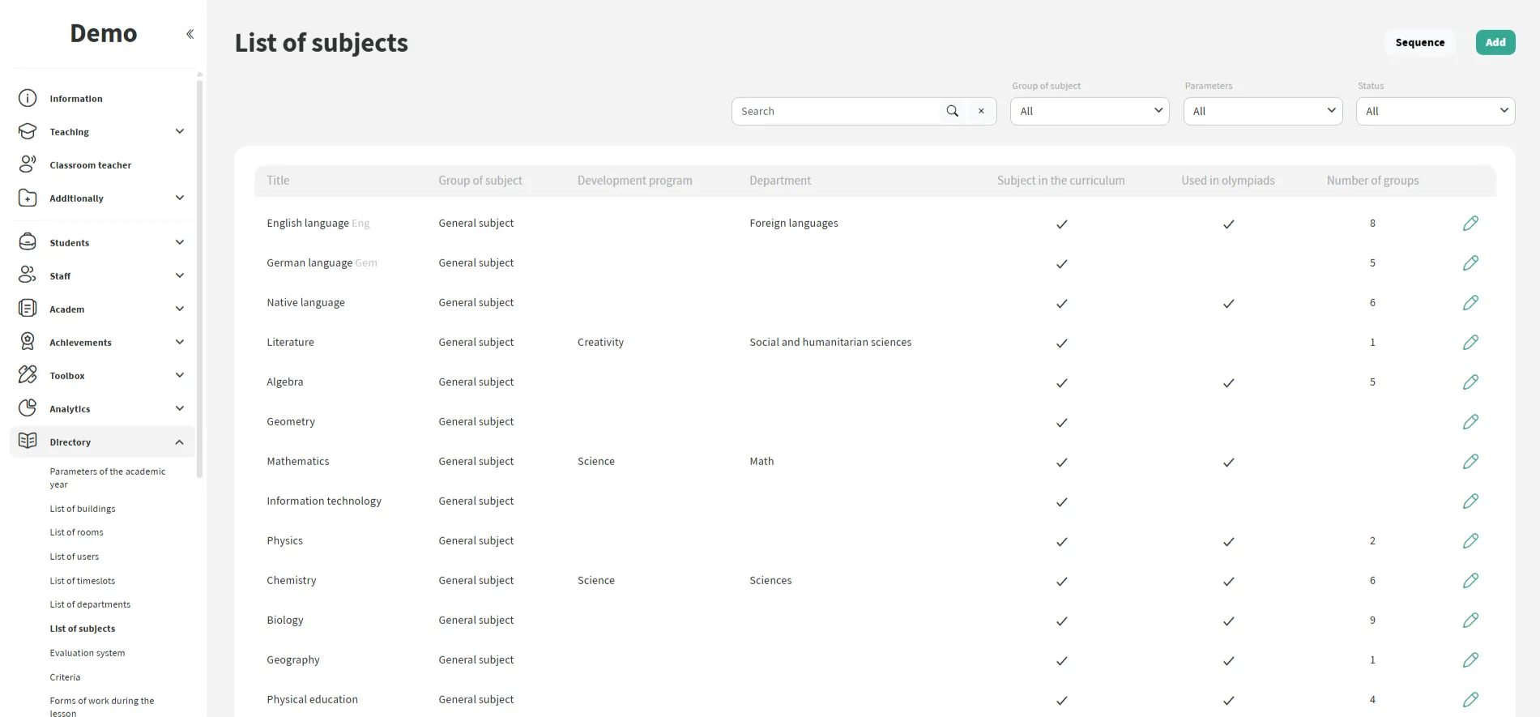The image size is (1540, 717).
Task: Go to Evaluation system page
Action: (x=87, y=653)
